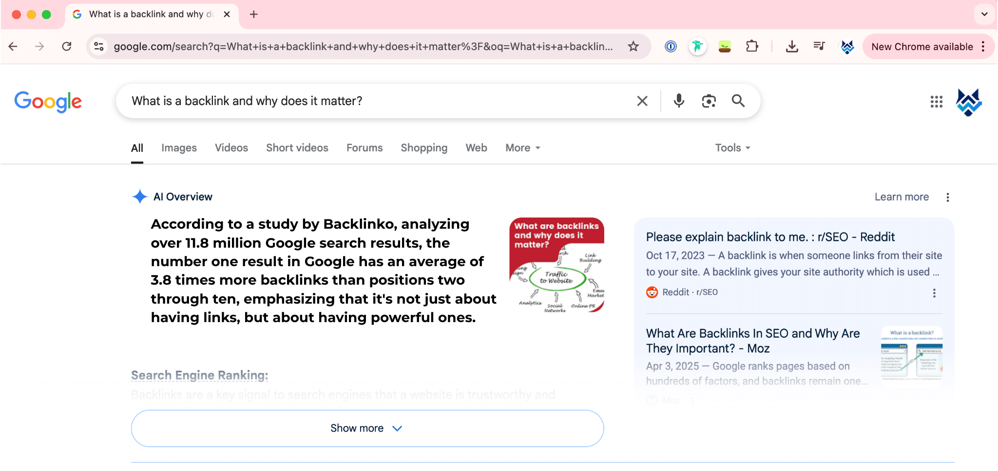This screenshot has width=998, height=471.
Task: Go back to the previous page
Action: click(13, 46)
